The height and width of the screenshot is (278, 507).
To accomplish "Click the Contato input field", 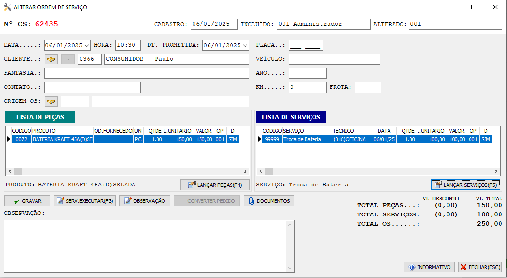I will pos(92,87).
